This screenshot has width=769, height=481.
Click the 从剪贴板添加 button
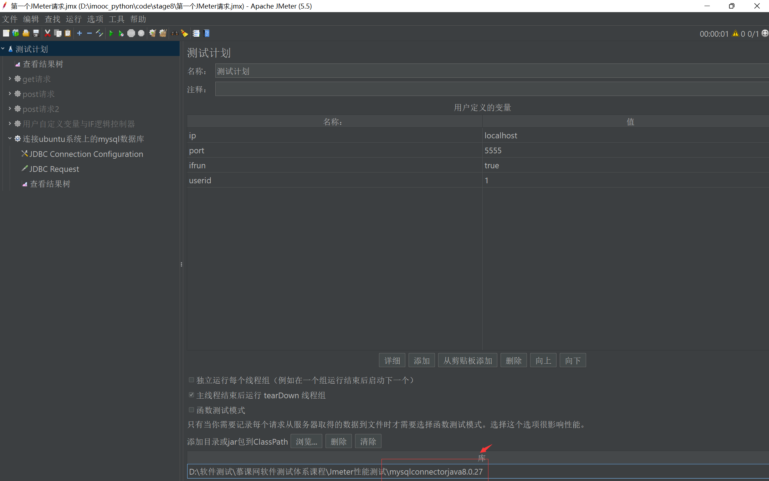(467, 360)
